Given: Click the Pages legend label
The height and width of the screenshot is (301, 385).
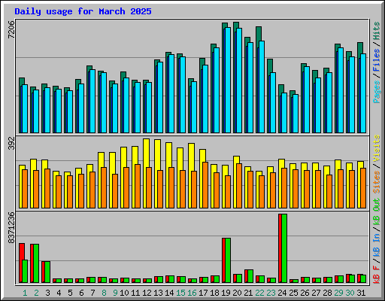Looking at the screenshot, I should (377, 92).
